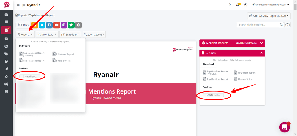Screen dimensions: 297x136
Task: Open the Schedule dropdown
Action: coord(70,34)
